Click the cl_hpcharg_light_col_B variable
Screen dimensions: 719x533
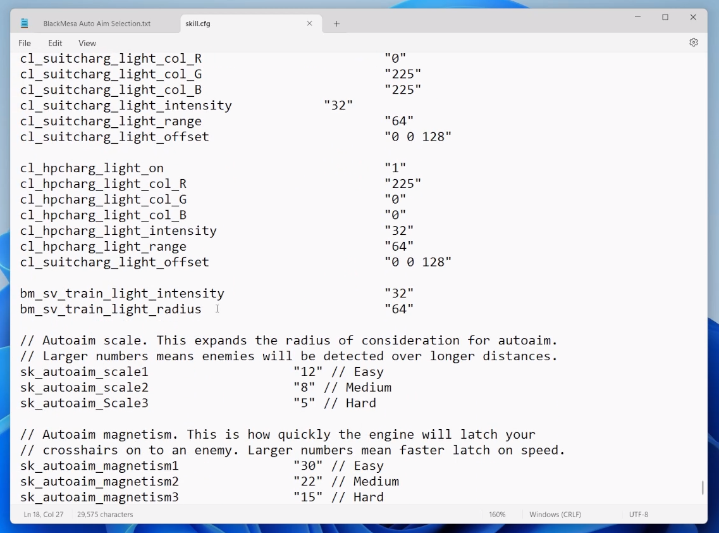click(x=103, y=215)
